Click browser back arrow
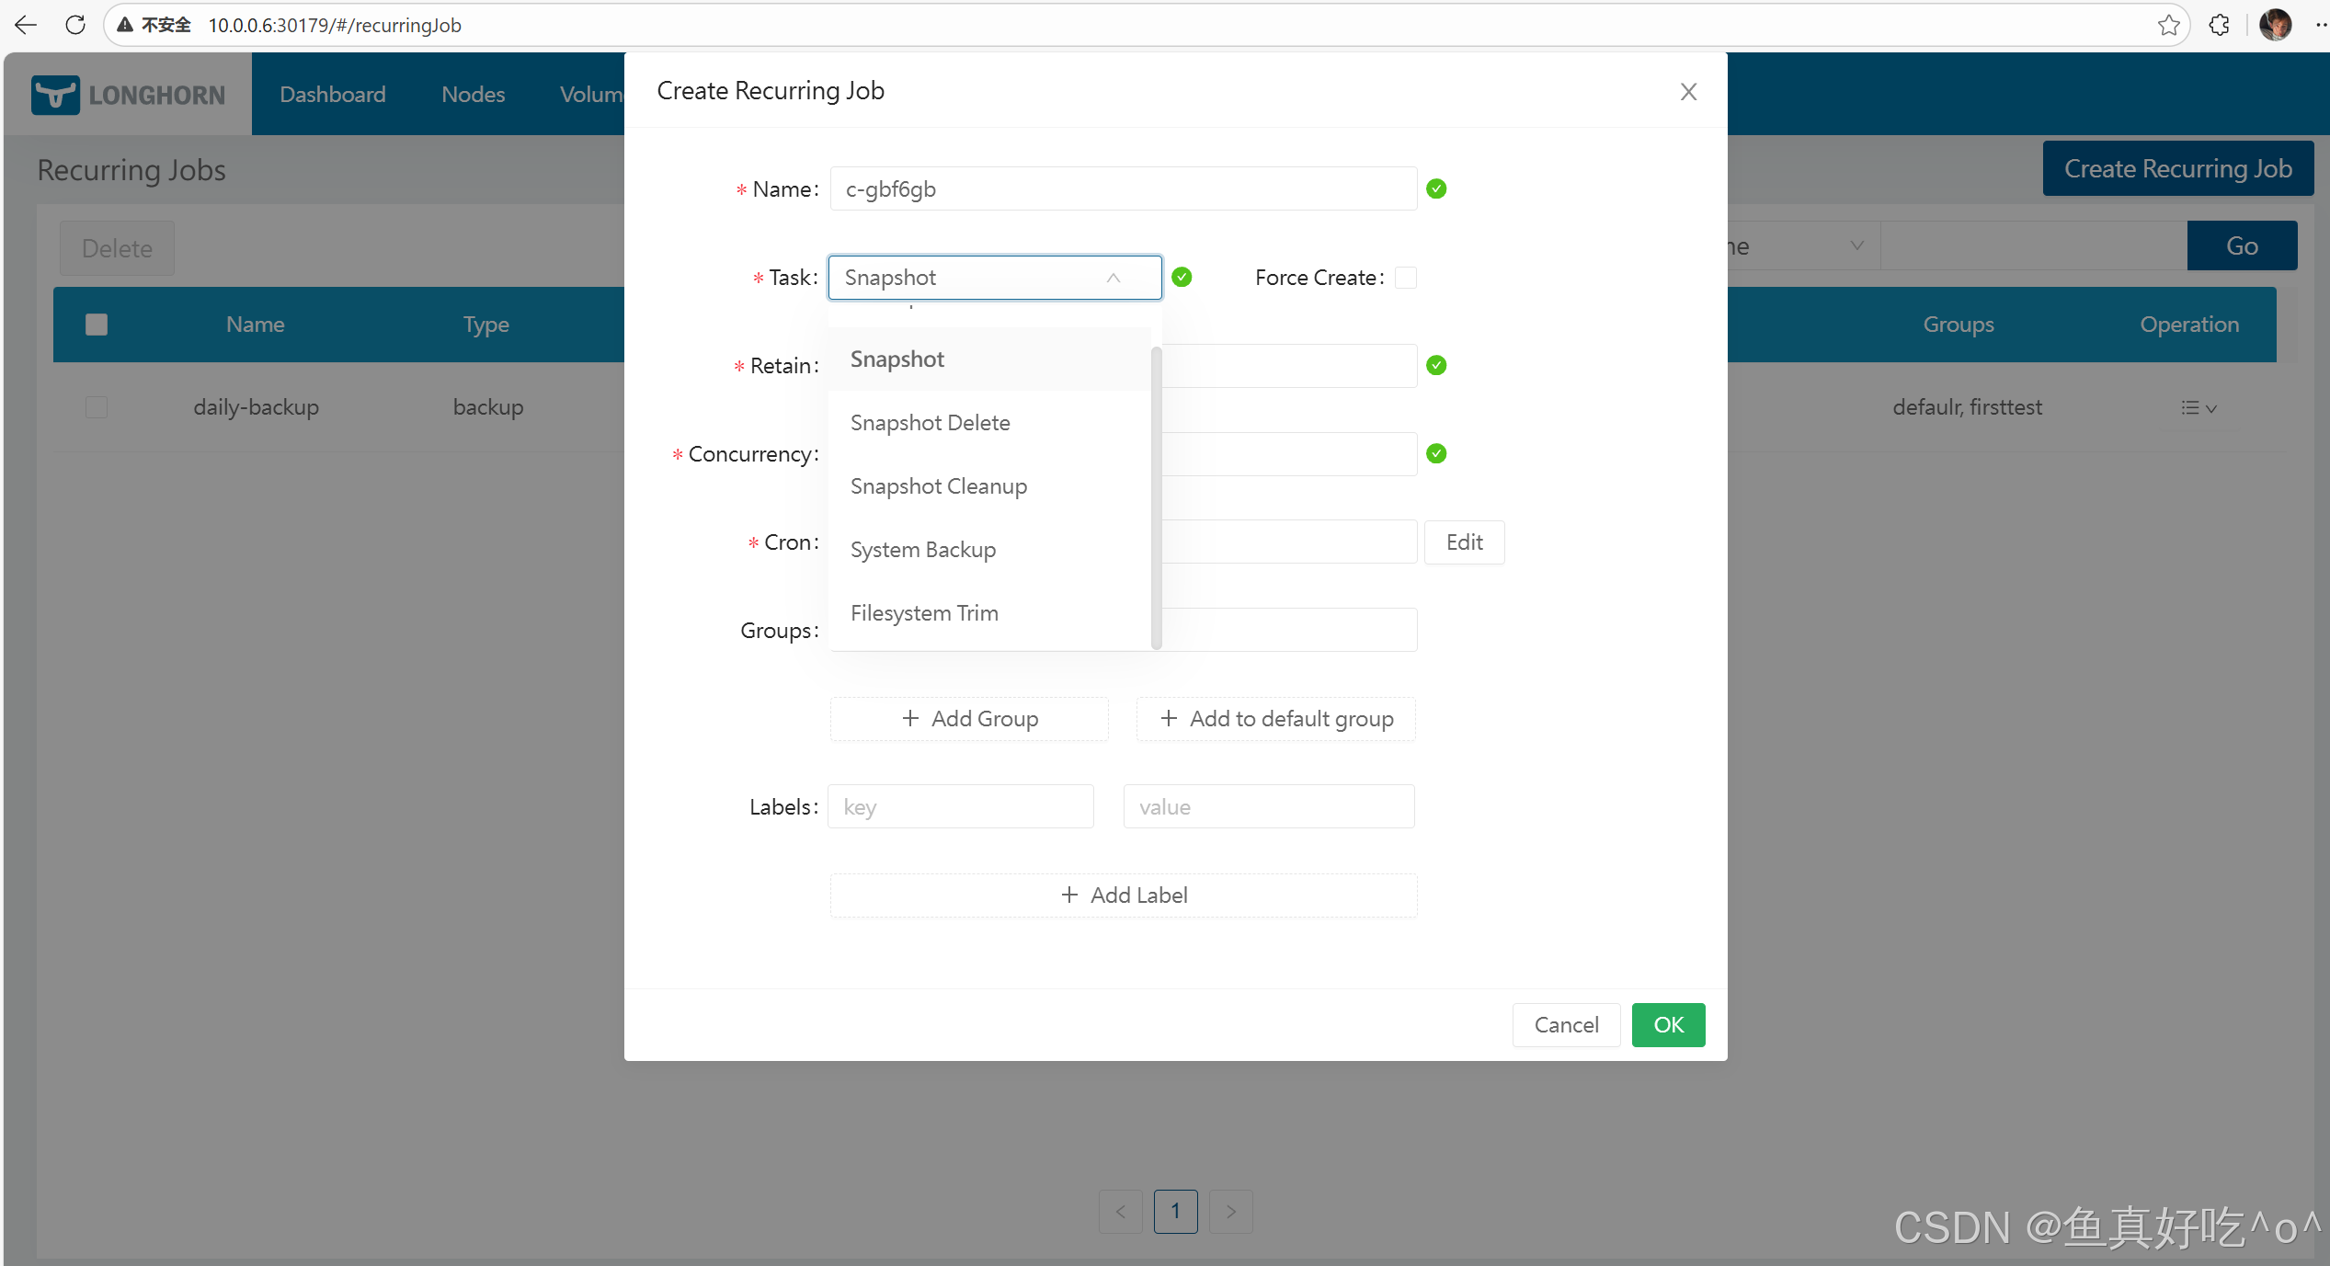 click(x=26, y=25)
